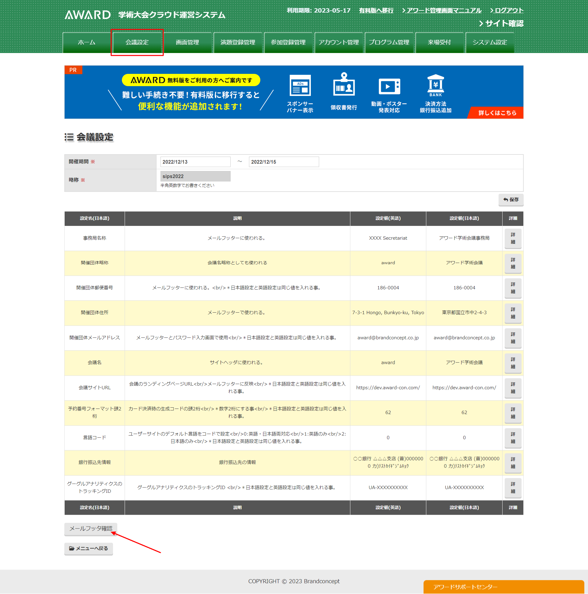The image size is (588, 594).
Task: Click the bank transfer payment icon
Action: (x=435, y=86)
